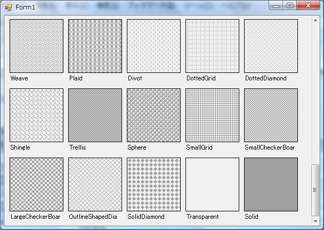Choose the Trellis hatch swatch

(x=95, y=115)
